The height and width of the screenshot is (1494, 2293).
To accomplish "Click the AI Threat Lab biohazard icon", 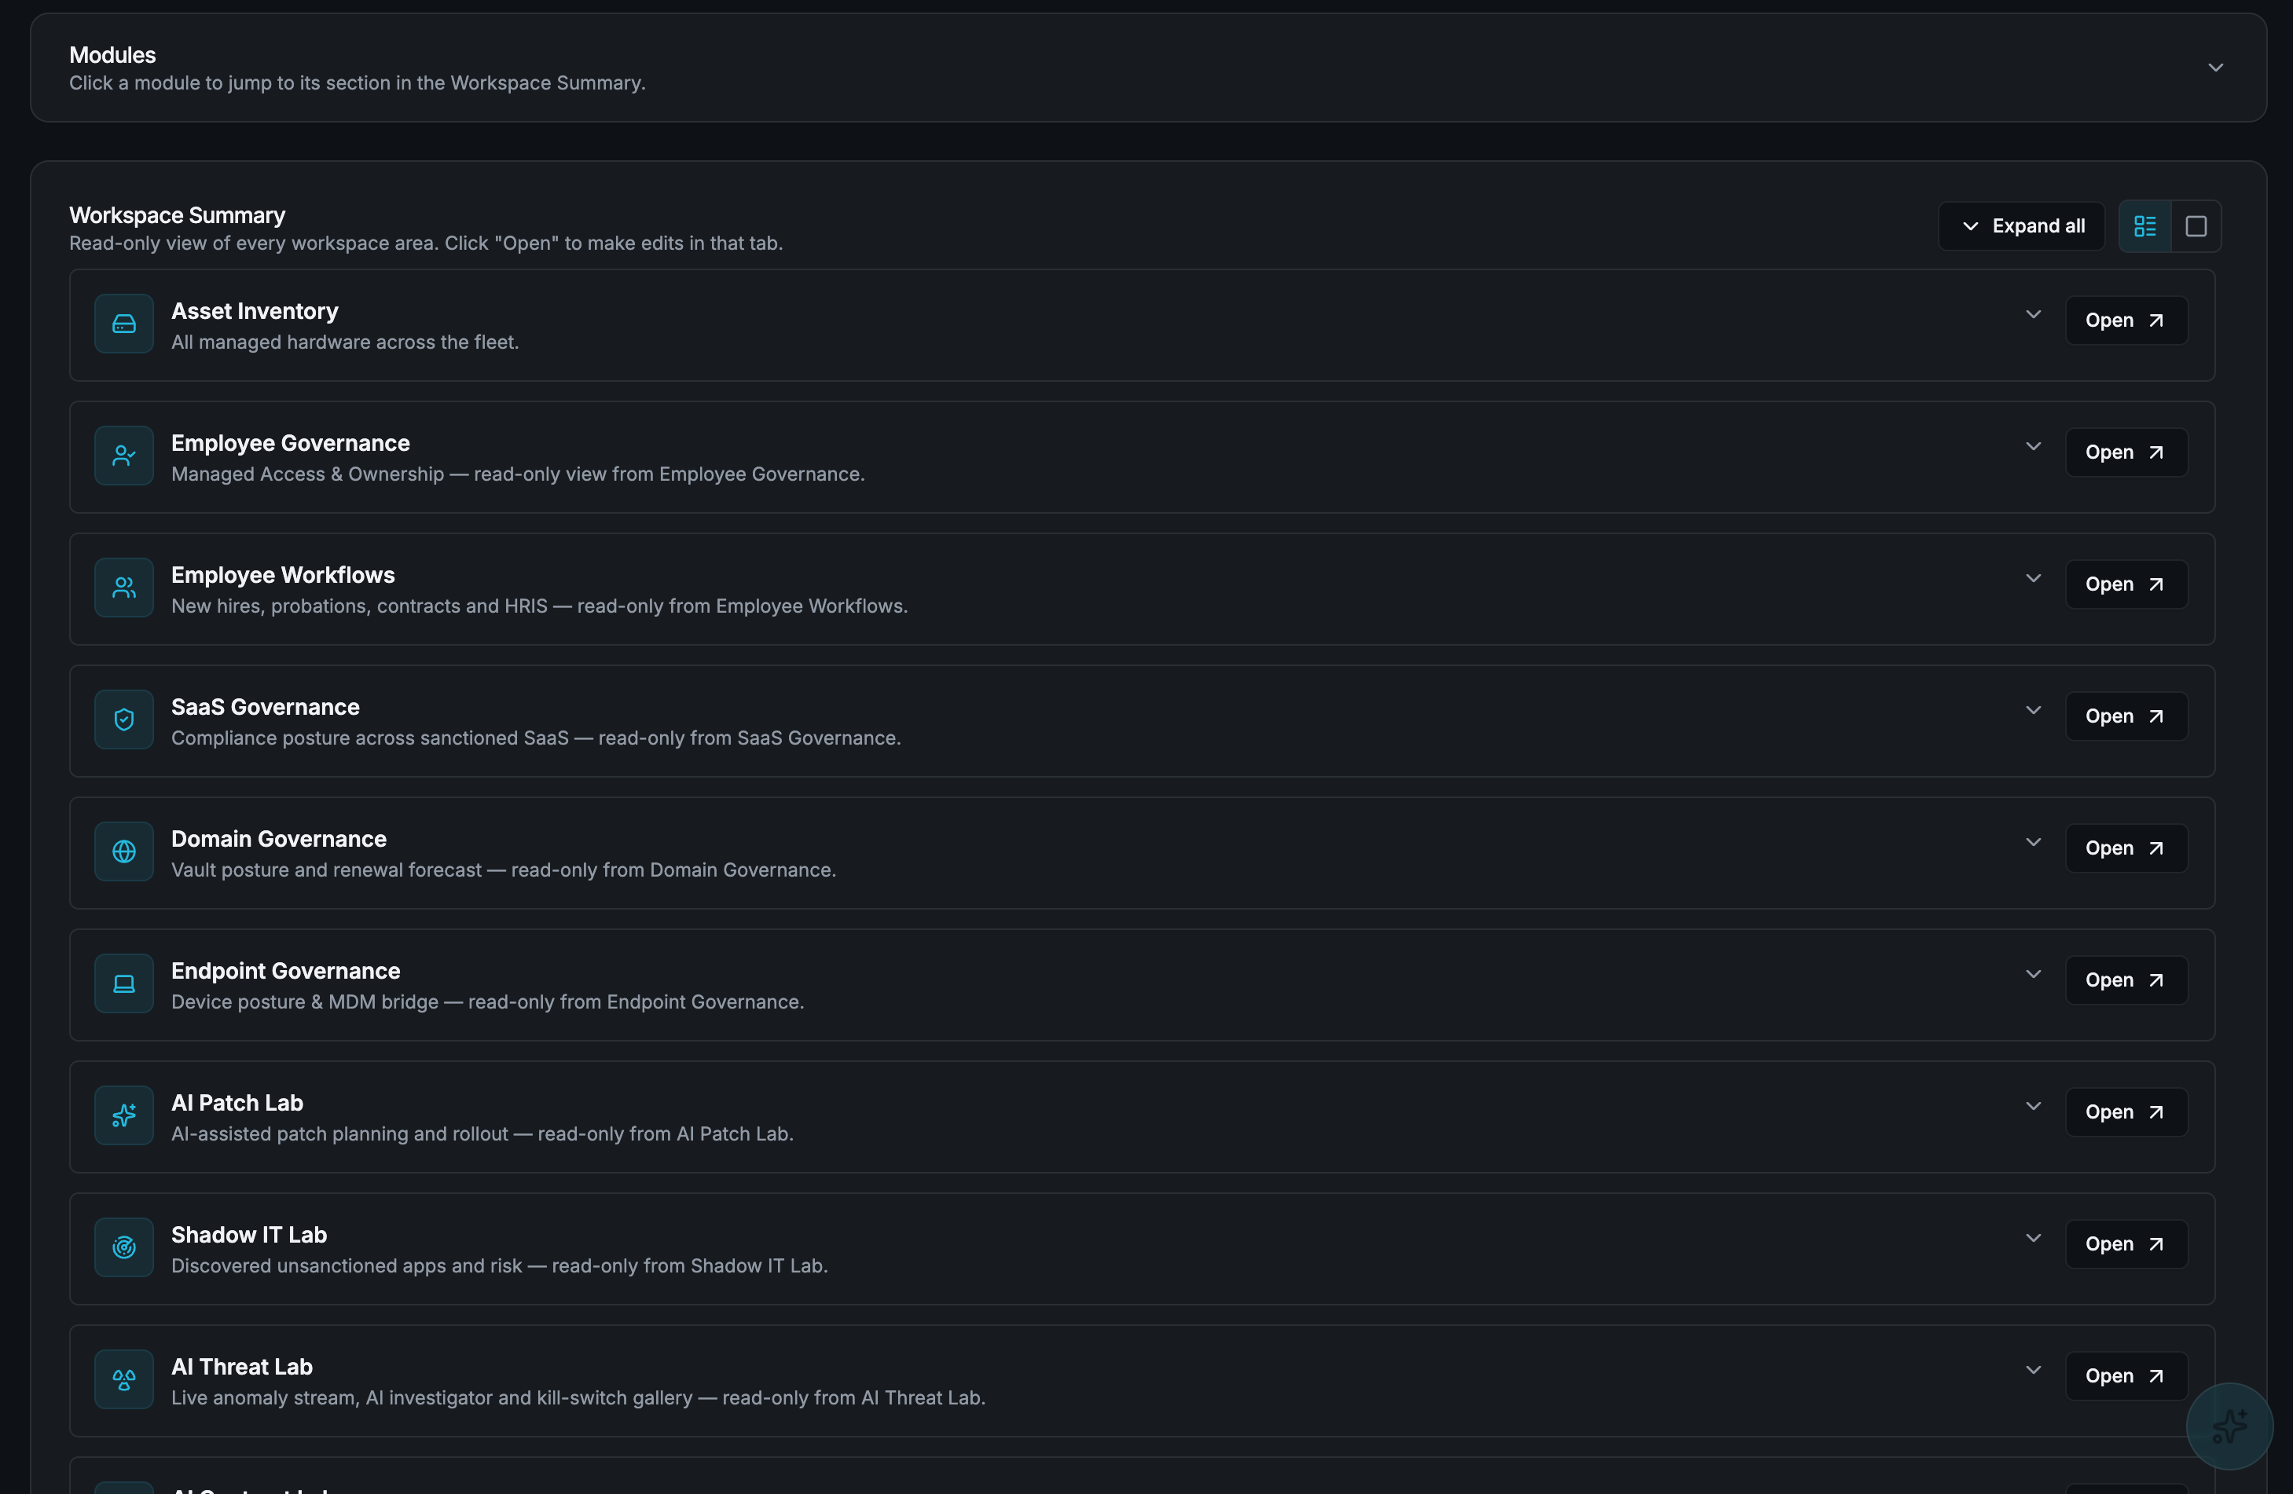I will [x=124, y=1379].
